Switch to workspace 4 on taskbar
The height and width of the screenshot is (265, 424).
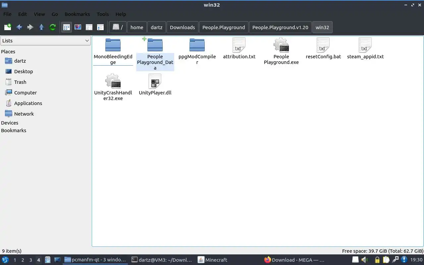[38, 260]
